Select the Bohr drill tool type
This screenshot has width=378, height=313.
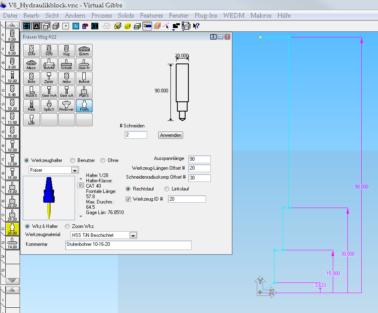(x=31, y=78)
